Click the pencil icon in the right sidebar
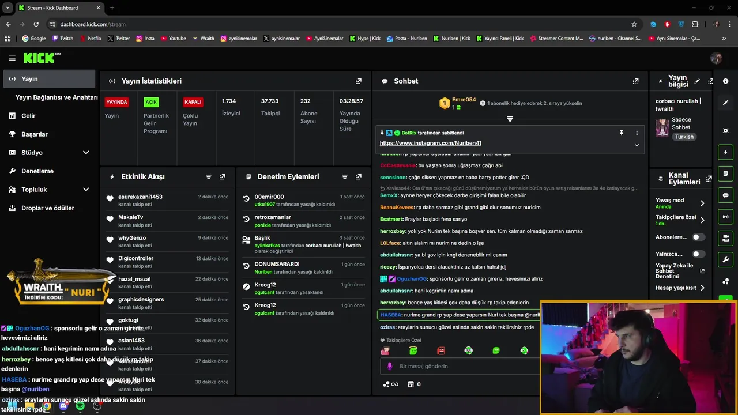 (x=725, y=103)
